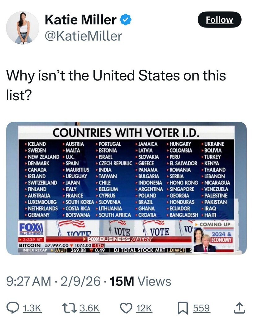
Task: Click the 12K likes count
Action: point(144,308)
